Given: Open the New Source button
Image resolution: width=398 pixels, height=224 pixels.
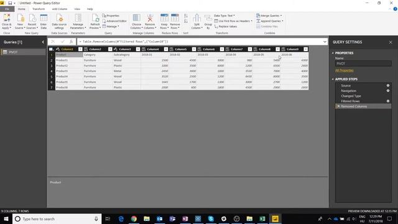Looking at the screenshot, I should (20, 22).
